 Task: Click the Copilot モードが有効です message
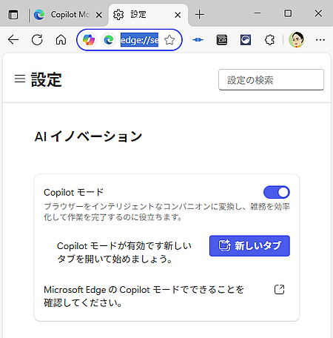[x=124, y=252]
